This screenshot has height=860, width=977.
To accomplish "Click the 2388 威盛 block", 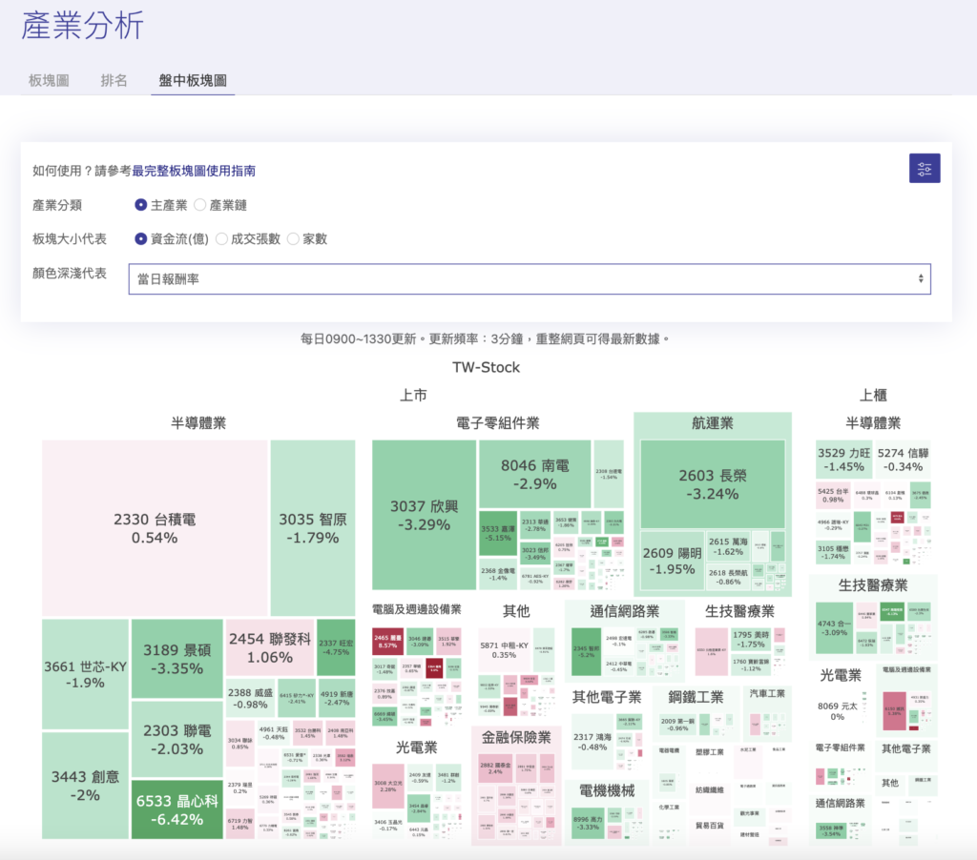I will (x=251, y=698).
